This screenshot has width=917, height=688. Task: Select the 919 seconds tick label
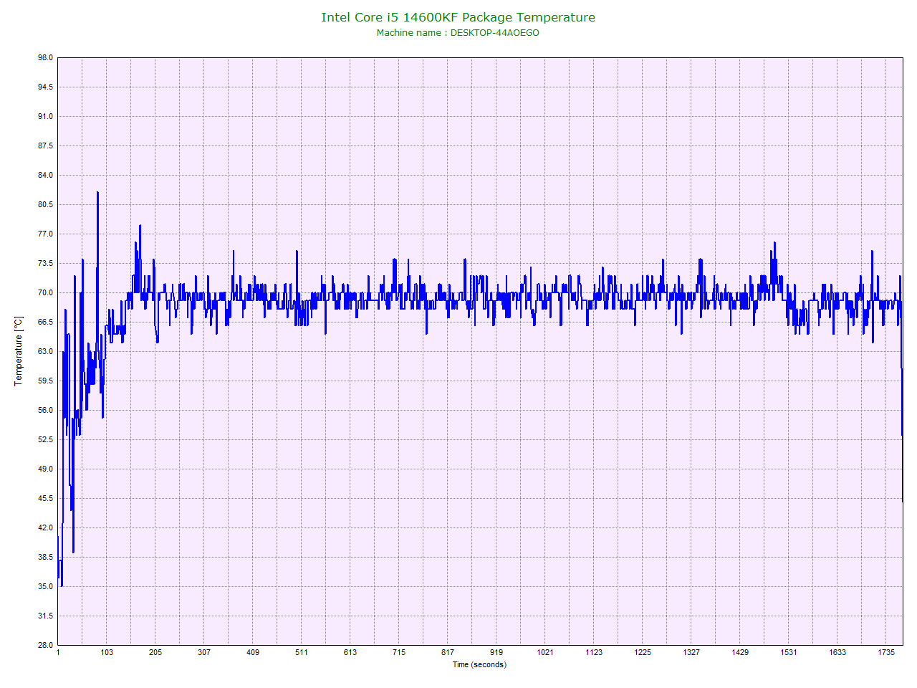coord(496,652)
